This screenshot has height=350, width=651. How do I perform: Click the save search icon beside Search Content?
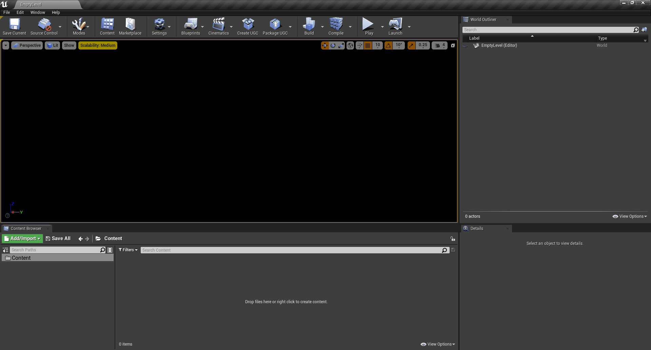tap(453, 250)
